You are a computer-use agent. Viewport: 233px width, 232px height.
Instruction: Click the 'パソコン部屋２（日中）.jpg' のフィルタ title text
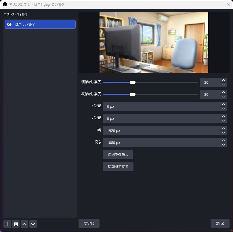tap(37, 5)
